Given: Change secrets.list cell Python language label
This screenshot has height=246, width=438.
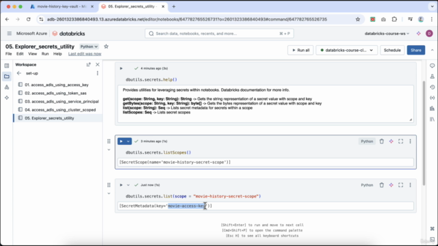Looking at the screenshot, I should [x=367, y=185].
